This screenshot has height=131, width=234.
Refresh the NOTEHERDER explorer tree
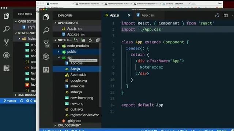90,40
